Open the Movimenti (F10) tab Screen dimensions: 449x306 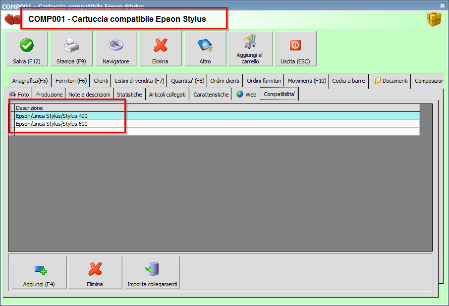tap(307, 81)
